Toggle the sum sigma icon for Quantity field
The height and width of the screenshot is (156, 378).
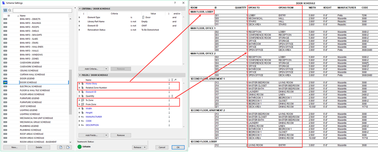click(172, 96)
